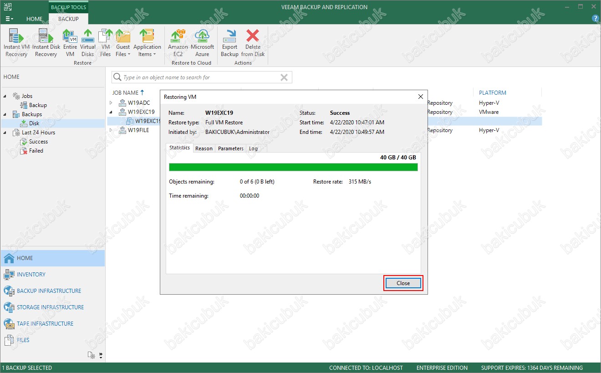This screenshot has width=601, height=373.
Task: Restore VM Files
Action: [x=105, y=43]
